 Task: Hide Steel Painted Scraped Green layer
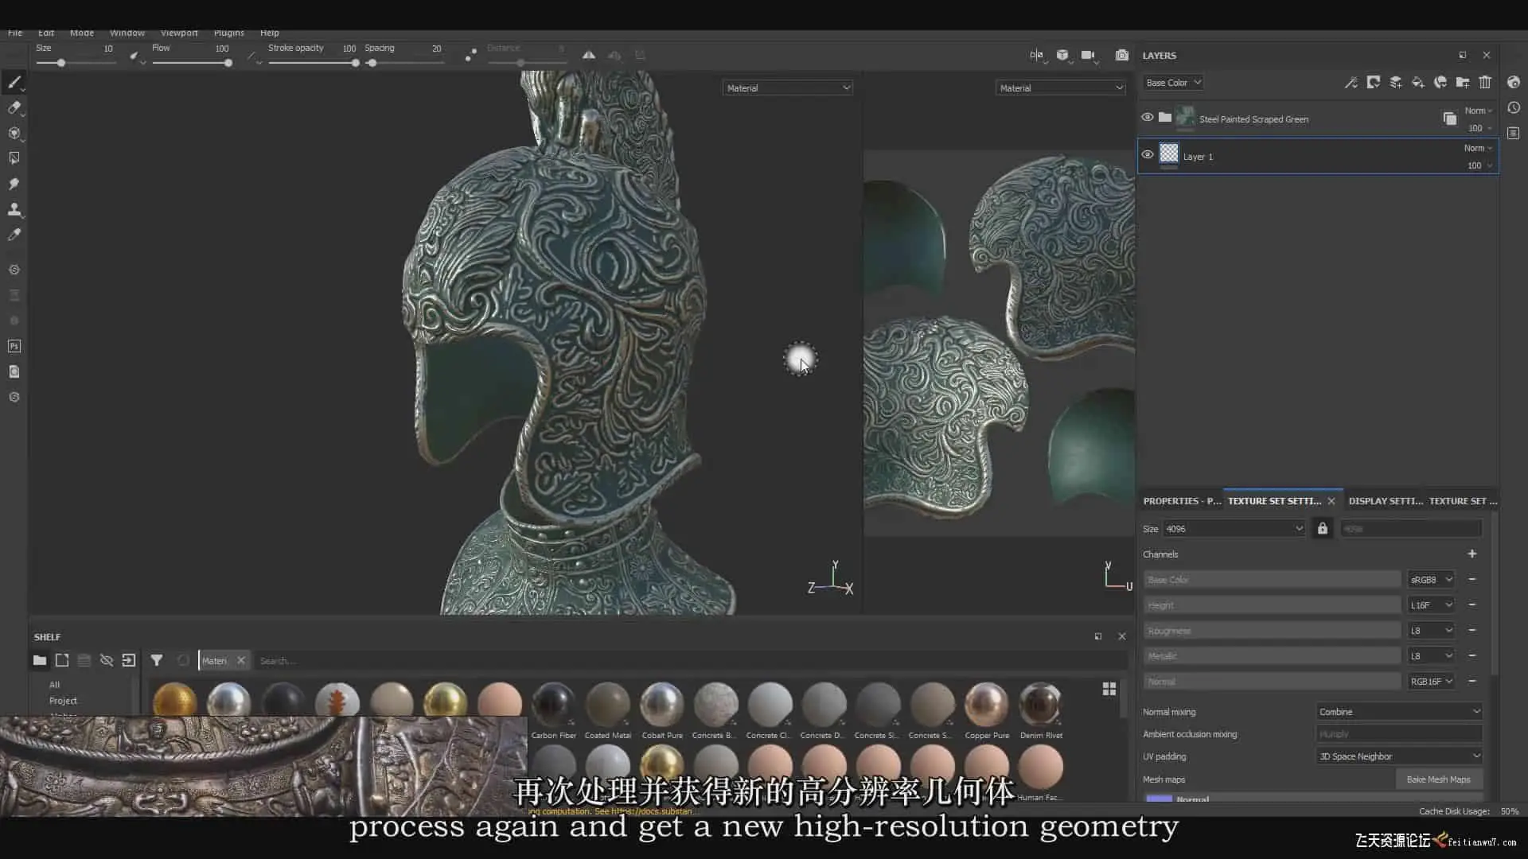[x=1148, y=118]
